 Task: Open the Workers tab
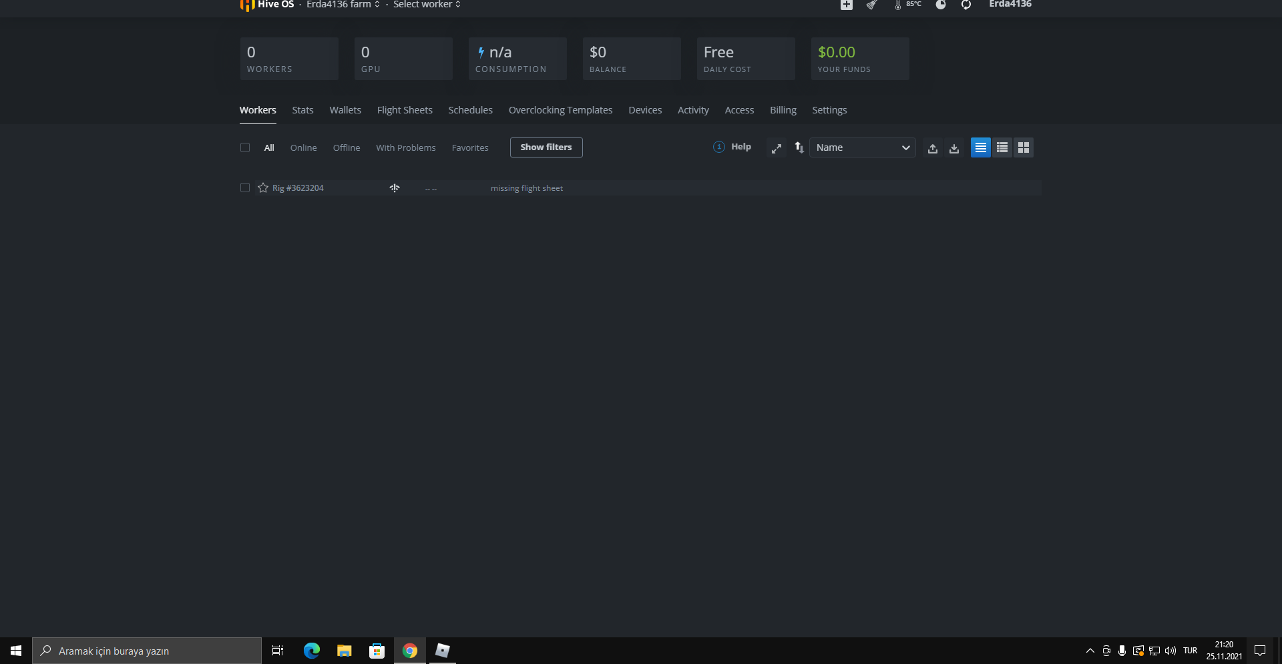click(258, 110)
